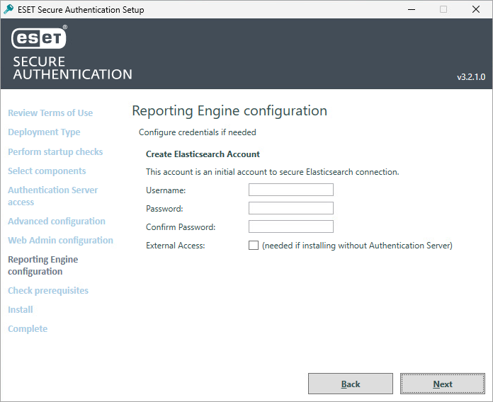493x402 pixels.
Task: Click the ESET logo in the header
Action: pyautogui.click(x=39, y=38)
